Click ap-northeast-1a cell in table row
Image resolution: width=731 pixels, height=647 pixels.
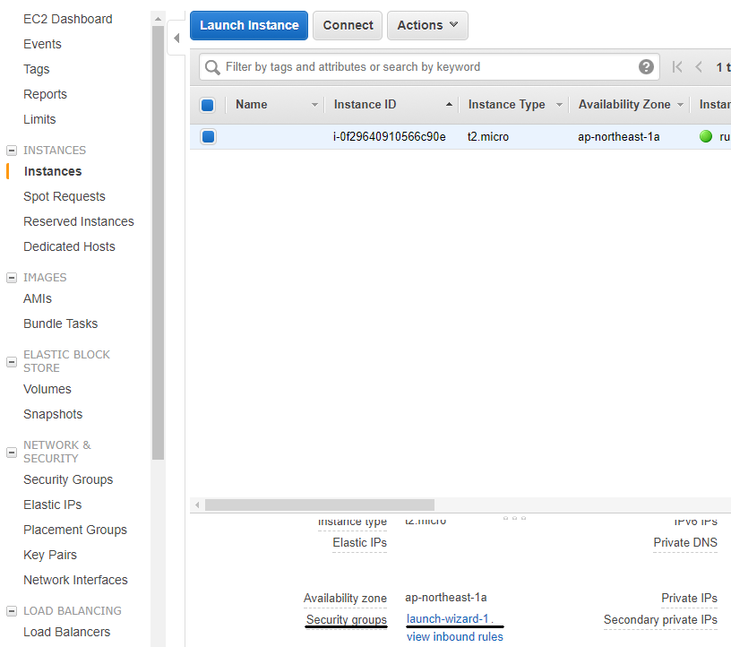pyautogui.click(x=619, y=137)
